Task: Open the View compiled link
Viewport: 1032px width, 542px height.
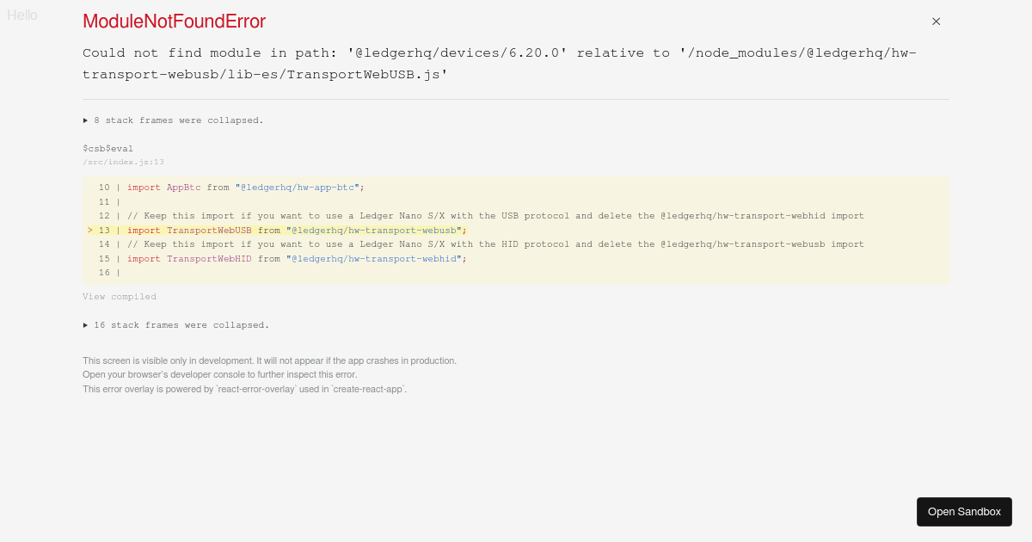Action: pyautogui.click(x=119, y=296)
